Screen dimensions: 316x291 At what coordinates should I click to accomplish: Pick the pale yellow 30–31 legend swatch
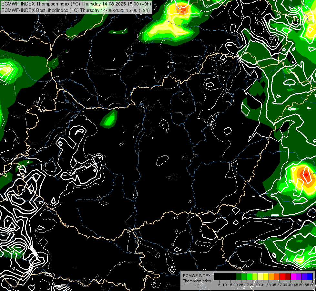pyautogui.click(x=260, y=277)
